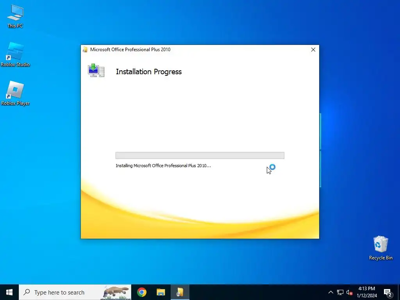Open the notification center icon
Screen dimensions: 400x300
387,292
